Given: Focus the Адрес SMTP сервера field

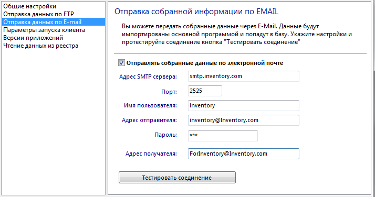Looking at the screenshot, I should point(244,76).
